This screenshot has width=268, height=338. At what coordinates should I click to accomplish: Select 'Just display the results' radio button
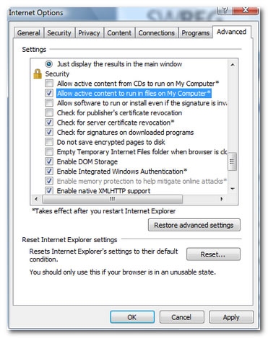click(49, 64)
